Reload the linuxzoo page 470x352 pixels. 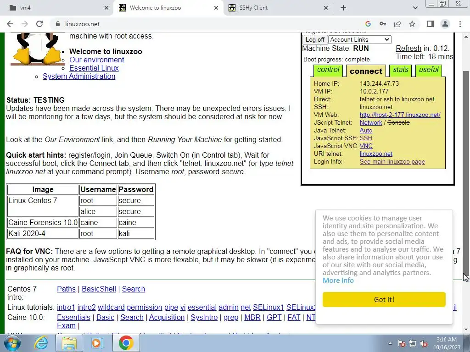coord(39,24)
